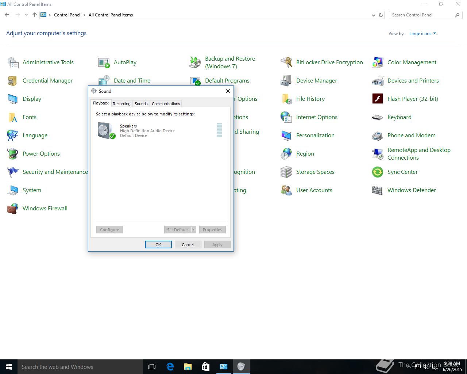
Task: Open the Keyboard icon
Action: point(378,117)
